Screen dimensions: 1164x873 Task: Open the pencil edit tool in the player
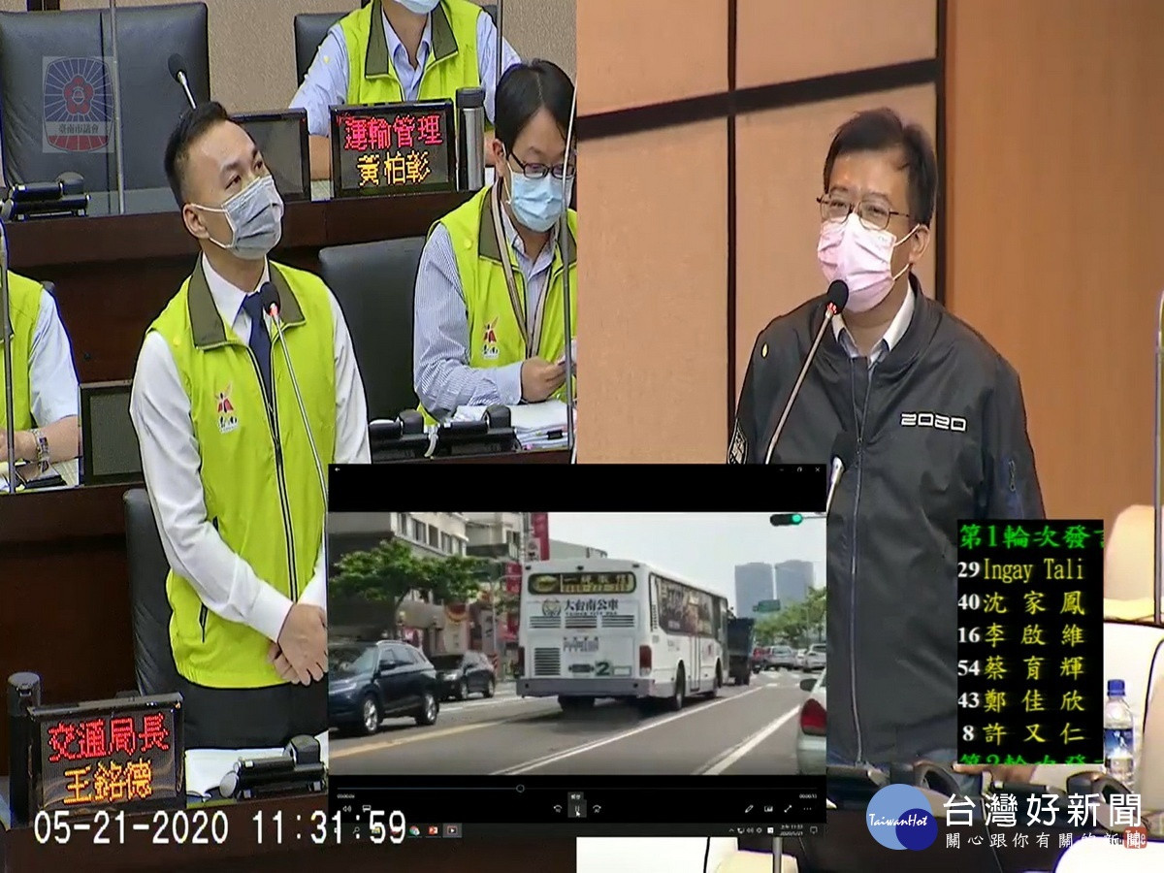749,807
